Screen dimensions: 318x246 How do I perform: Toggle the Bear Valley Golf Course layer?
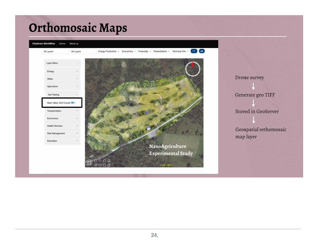pos(73,103)
